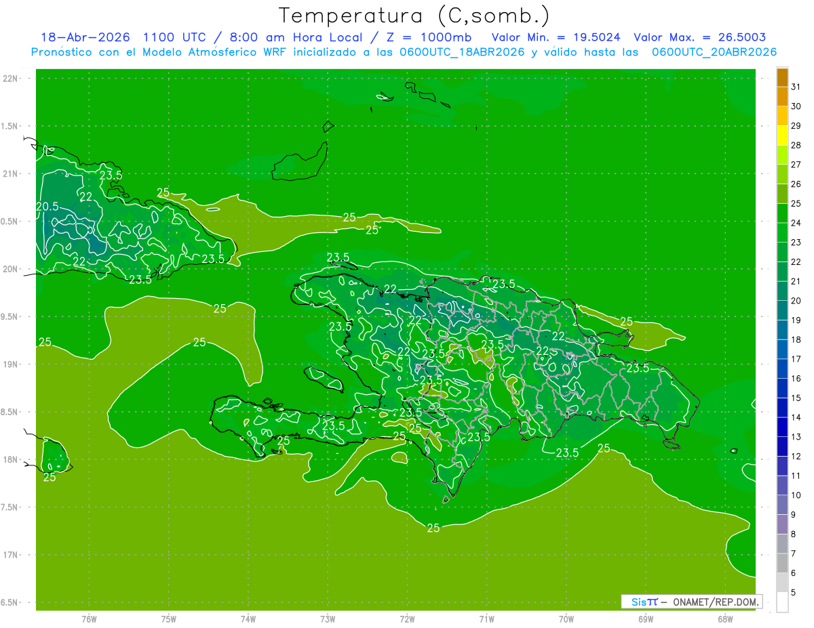Click the 76W longitude axis label
Screen dimensions: 814x628
coord(89,619)
